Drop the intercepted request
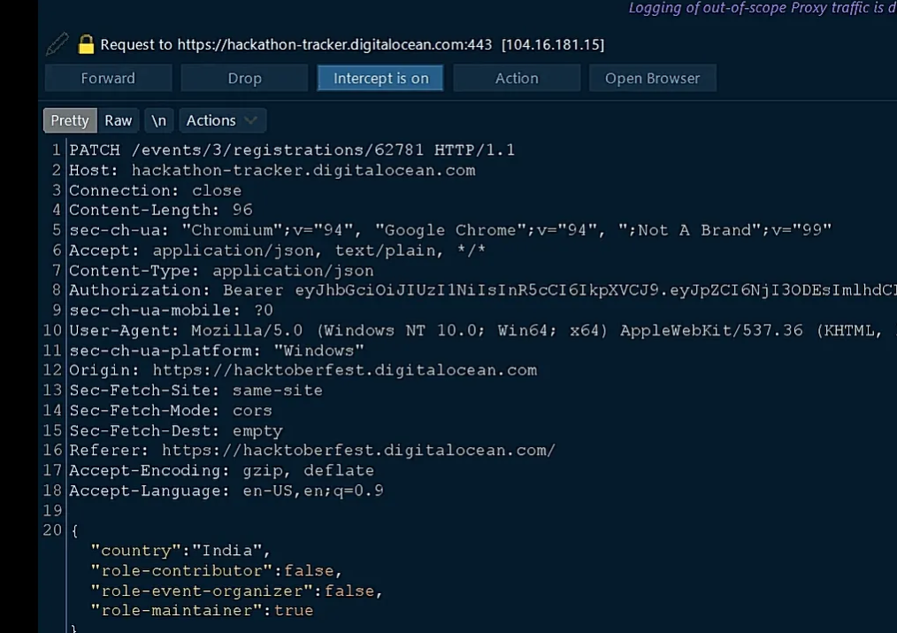Image resolution: width=897 pixels, height=633 pixels. [244, 79]
